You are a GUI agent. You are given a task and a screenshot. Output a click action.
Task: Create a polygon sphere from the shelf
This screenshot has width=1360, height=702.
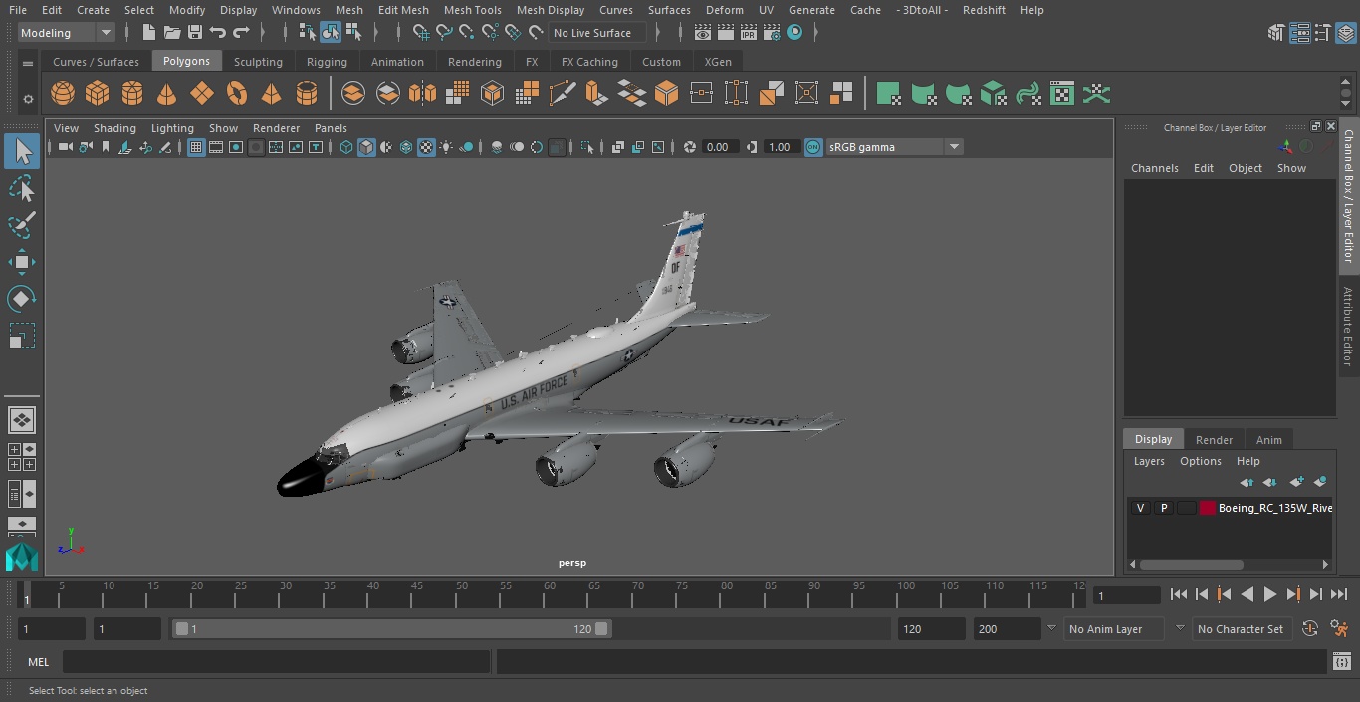(63, 94)
